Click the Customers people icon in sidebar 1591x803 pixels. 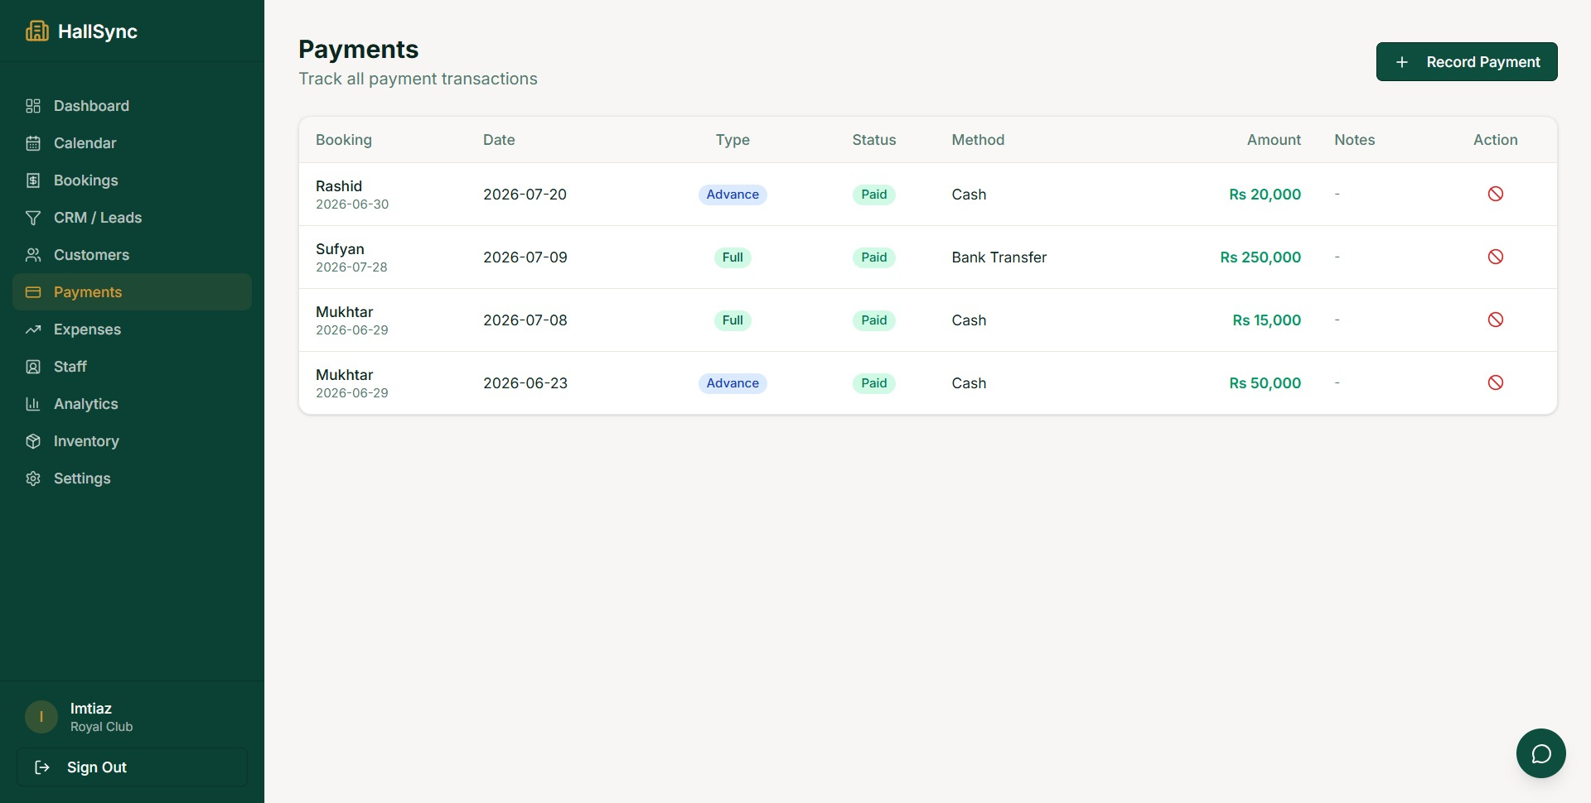(x=33, y=255)
